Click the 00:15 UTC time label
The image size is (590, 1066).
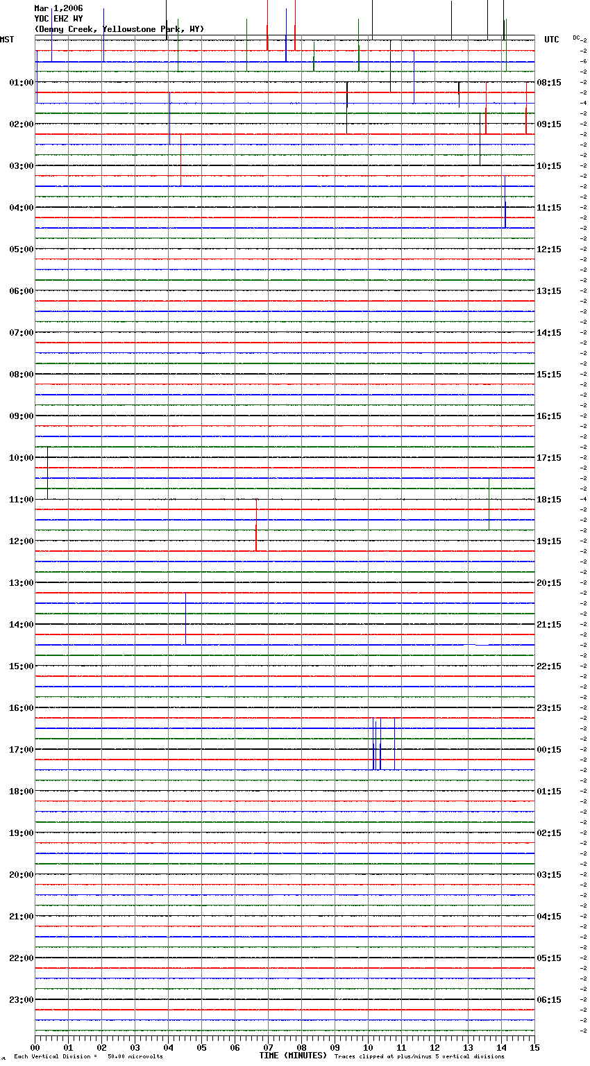549,750
